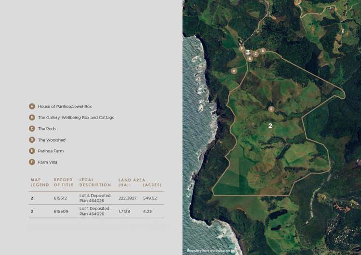Viewport: 361px width, 255px height.
Task: Click the lot number 2 on the map
Action: click(270, 125)
